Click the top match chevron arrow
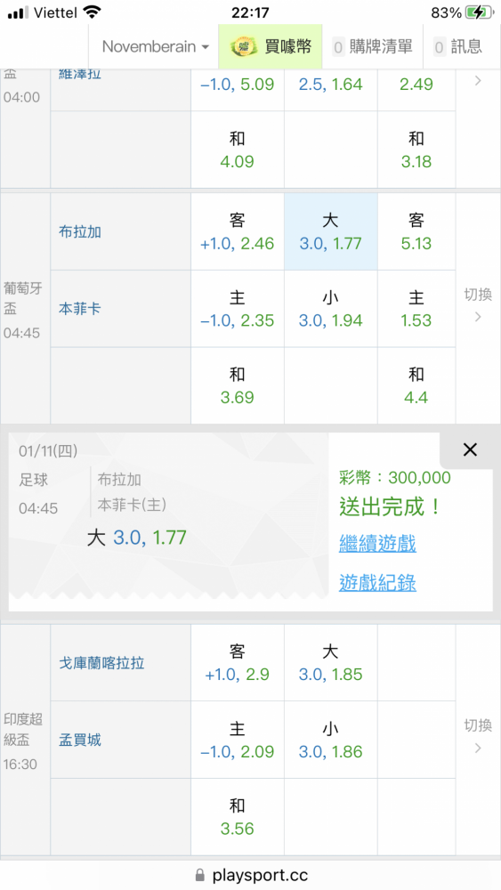This screenshot has height=890, width=501. (x=478, y=81)
